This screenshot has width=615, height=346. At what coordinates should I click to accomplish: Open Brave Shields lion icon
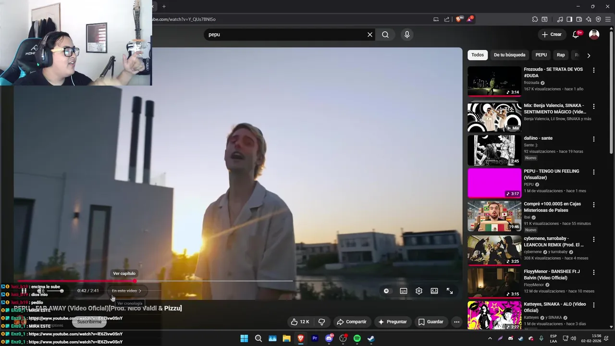coord(458,19)
